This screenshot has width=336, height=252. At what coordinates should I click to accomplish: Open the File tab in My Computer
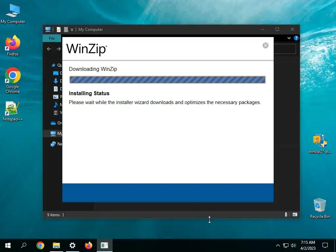(x=52, y=38)
